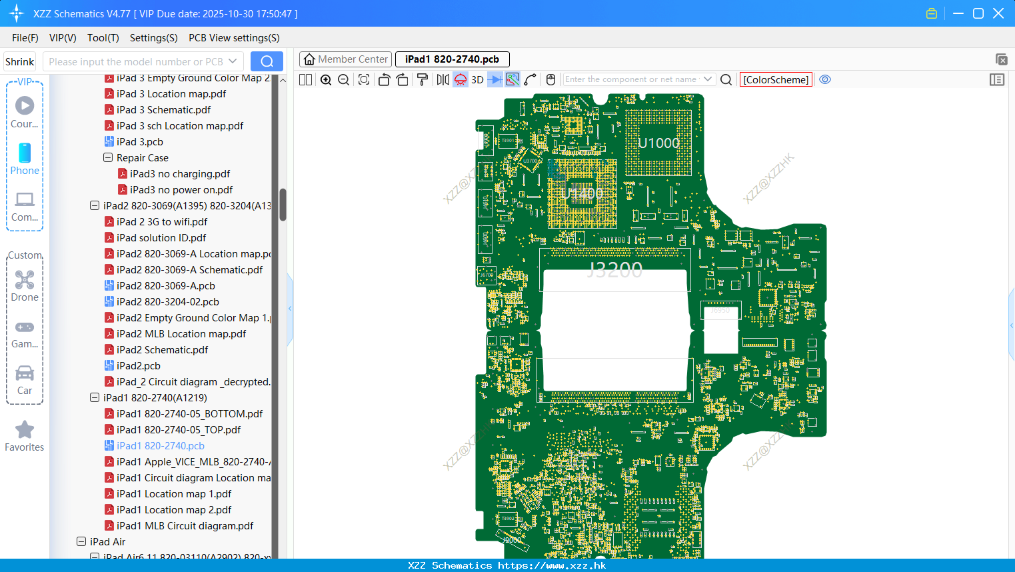Toggle the diode mode icon

coord(495,79)
